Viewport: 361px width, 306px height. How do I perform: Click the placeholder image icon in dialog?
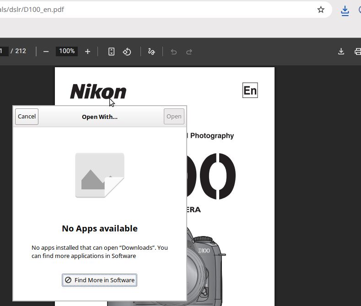[99, 175]
